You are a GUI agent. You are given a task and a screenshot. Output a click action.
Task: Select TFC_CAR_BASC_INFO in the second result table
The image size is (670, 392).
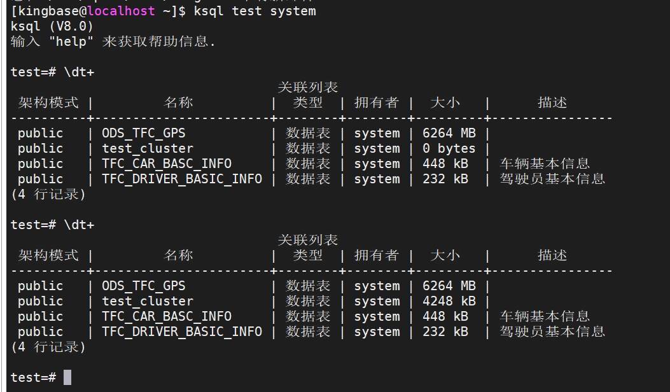(x=167, y=316)
